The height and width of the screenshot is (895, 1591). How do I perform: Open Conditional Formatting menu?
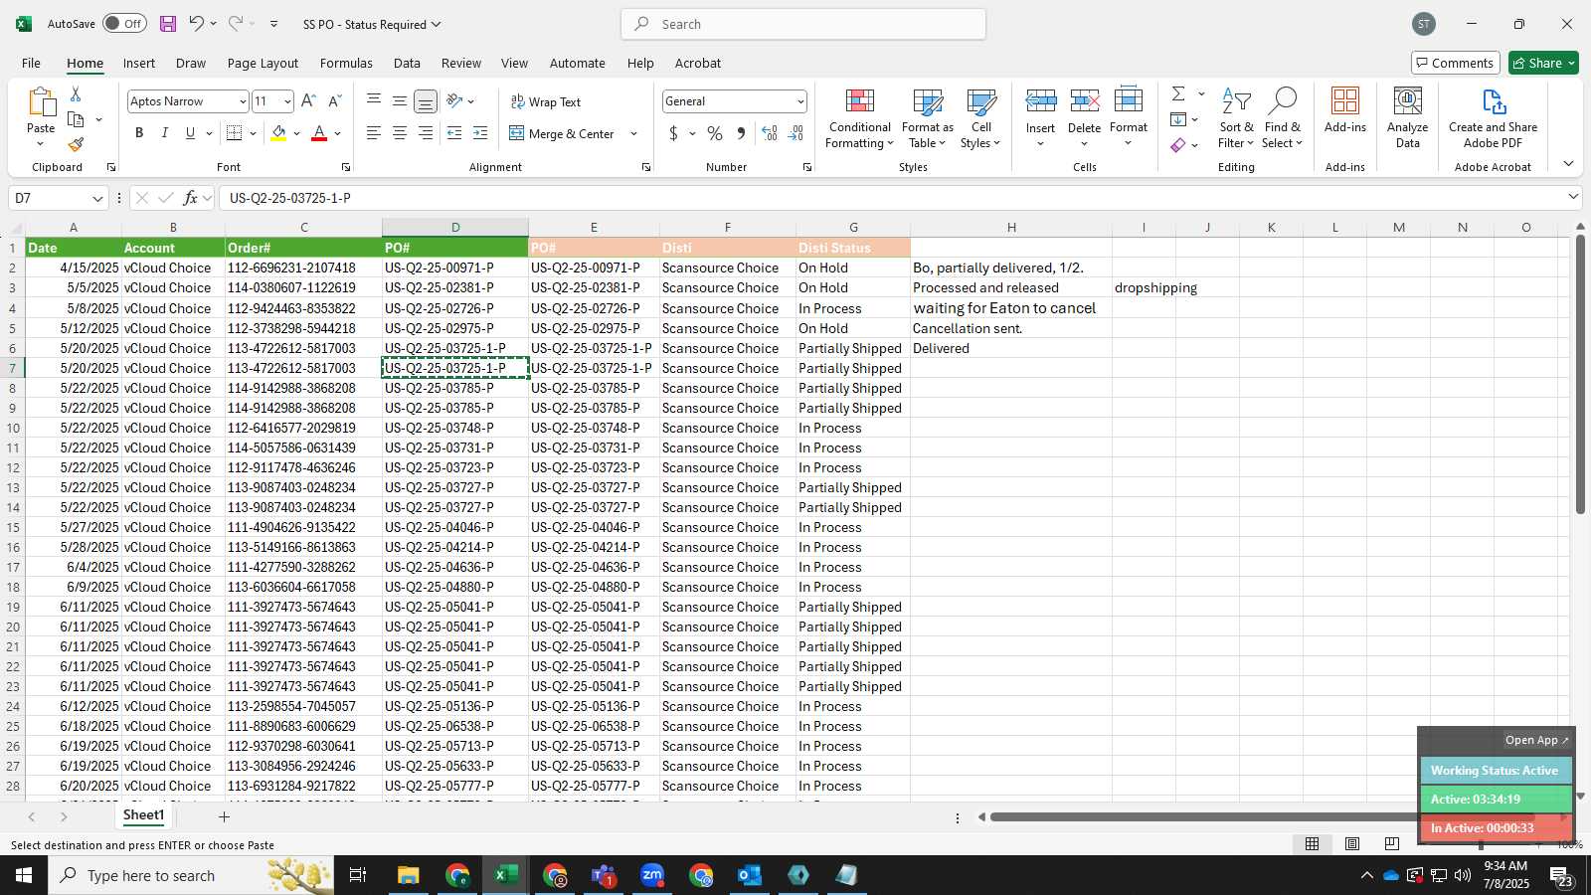pyautogui.click(x=860, y=118)
